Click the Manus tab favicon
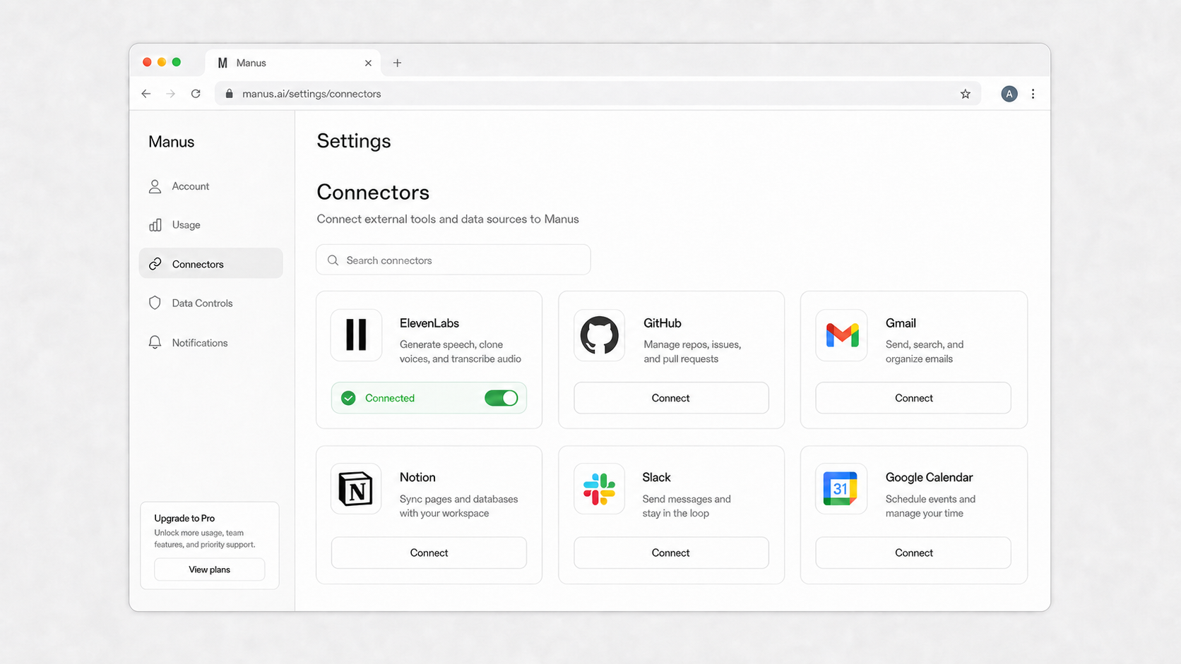 [x=222, y=63]
